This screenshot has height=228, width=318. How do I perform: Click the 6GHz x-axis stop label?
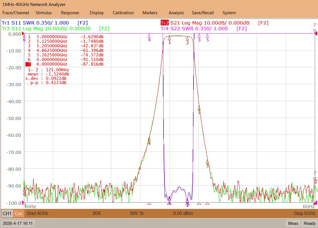[x=309, y=207]
